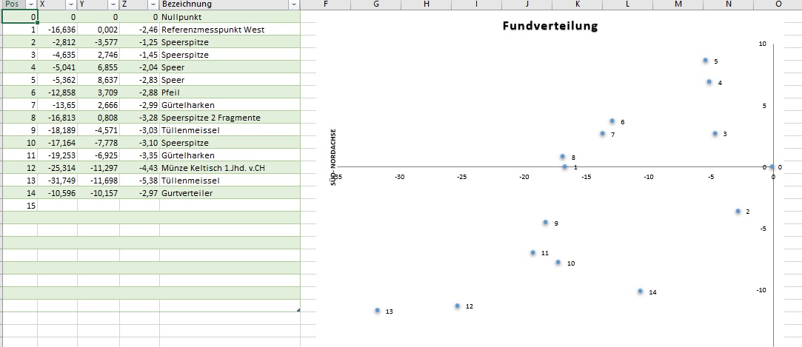Open the Pos column filter dropdown
The width and height of the screenshot is (802, 347).
pos(31,4)
